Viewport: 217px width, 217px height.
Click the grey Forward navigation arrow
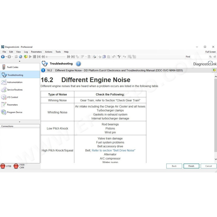point(9,57)
